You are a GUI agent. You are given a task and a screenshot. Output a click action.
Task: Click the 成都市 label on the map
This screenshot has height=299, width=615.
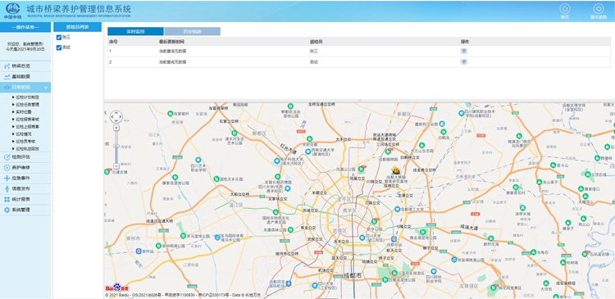pyautogui.click(x=353, y=276)
